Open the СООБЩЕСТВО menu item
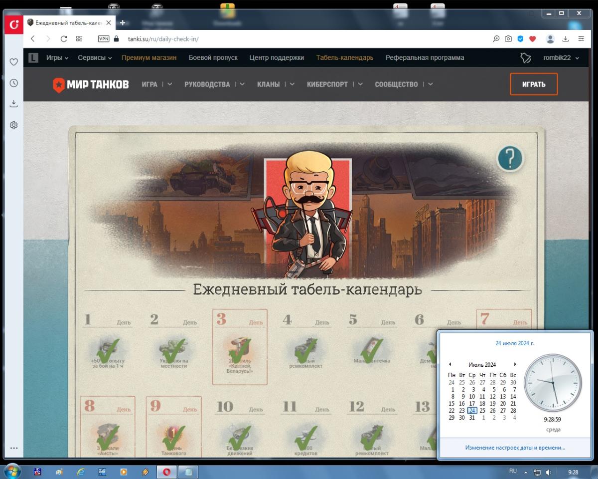 click(396, 84)
